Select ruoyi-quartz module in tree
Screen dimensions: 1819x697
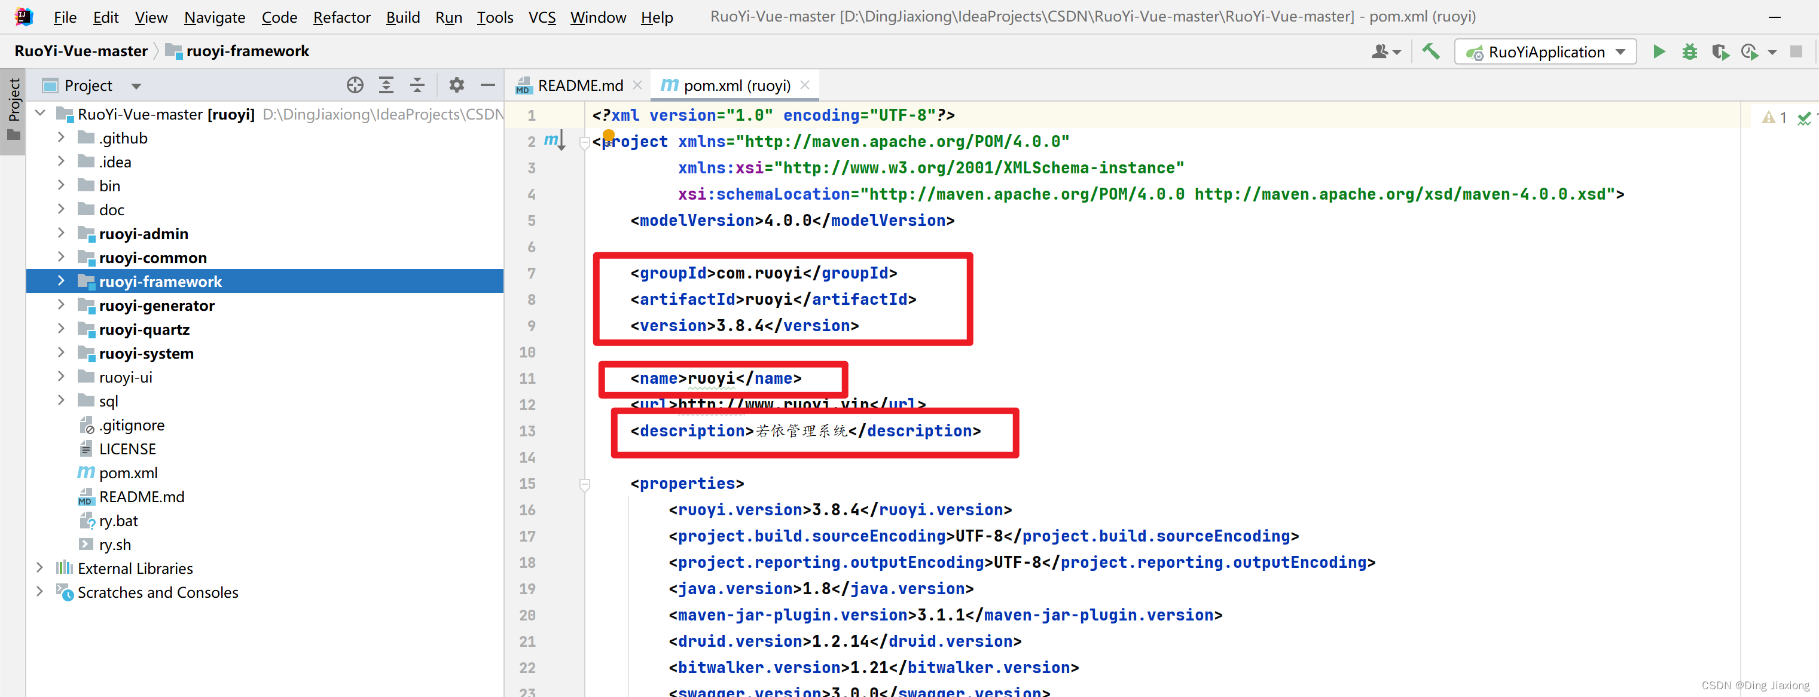coord(145,330)
